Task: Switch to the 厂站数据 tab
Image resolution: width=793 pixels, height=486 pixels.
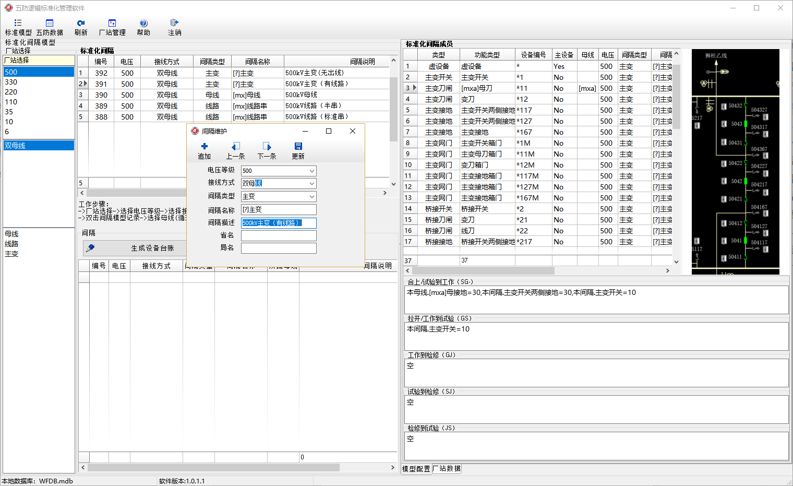Action: point(447,469)
